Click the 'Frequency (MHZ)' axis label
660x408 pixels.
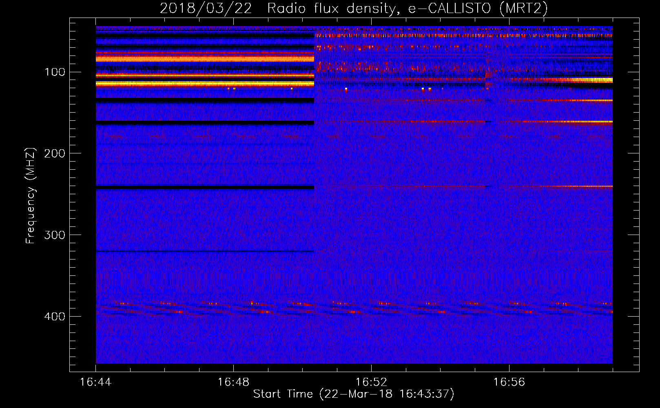pyautogui.click(x=31, y=195)
